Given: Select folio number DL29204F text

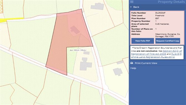Looking at the screenshot, I should pos(160,13).
